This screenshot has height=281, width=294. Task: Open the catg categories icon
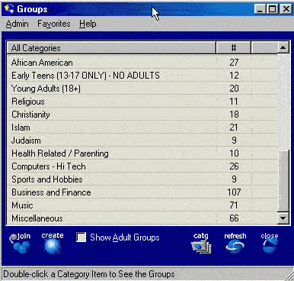[x=201, y=244]
